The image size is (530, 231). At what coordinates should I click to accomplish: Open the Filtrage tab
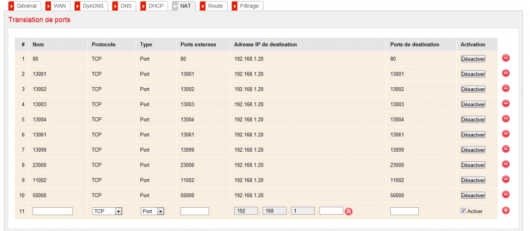248,6
